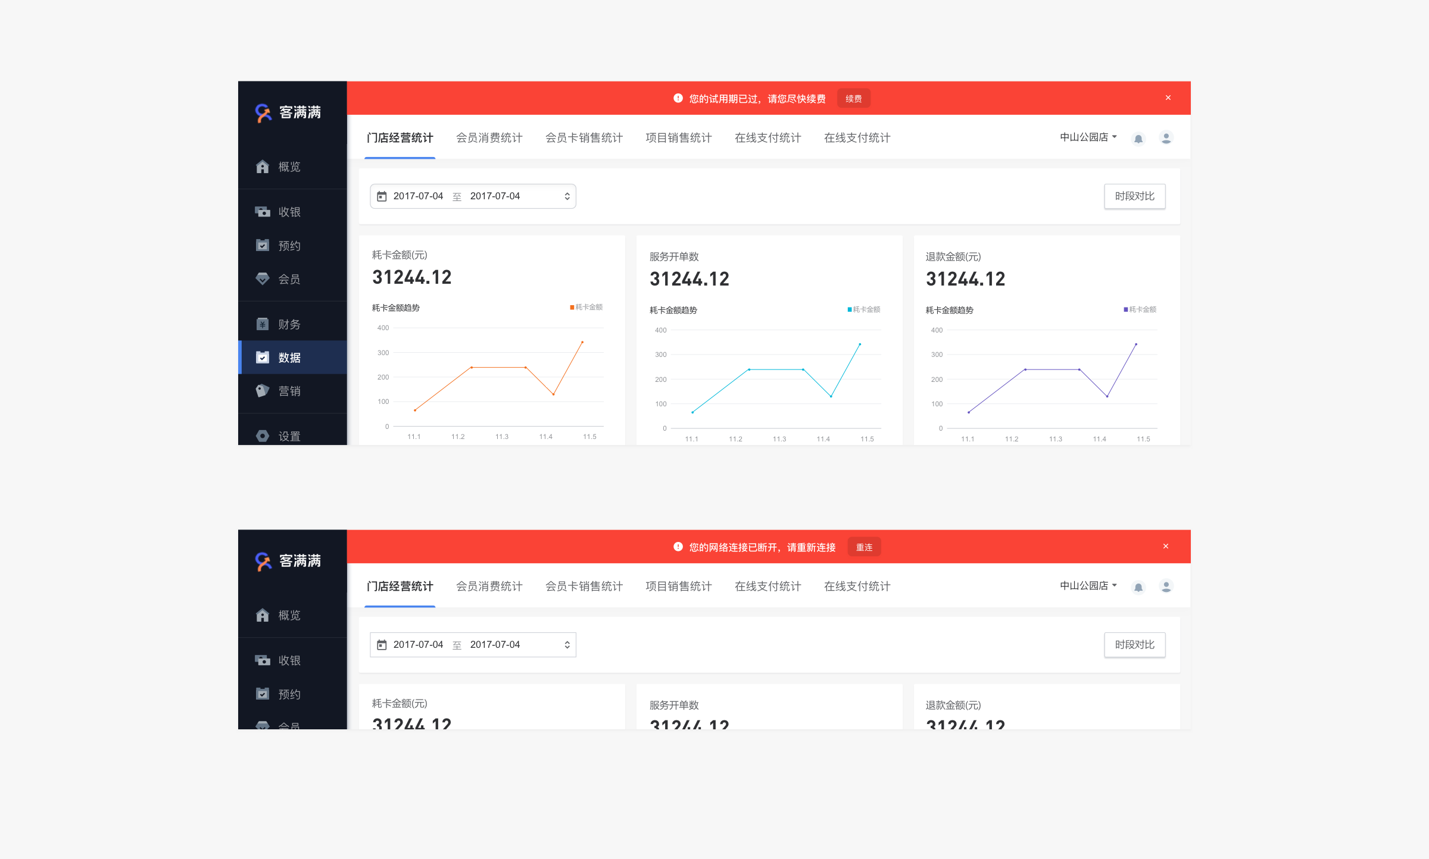Image resolution: width=1429 pixels, height=859 pixels.
Task: Click the 重连 reconnect button in red banner
Action: [863, 547]
